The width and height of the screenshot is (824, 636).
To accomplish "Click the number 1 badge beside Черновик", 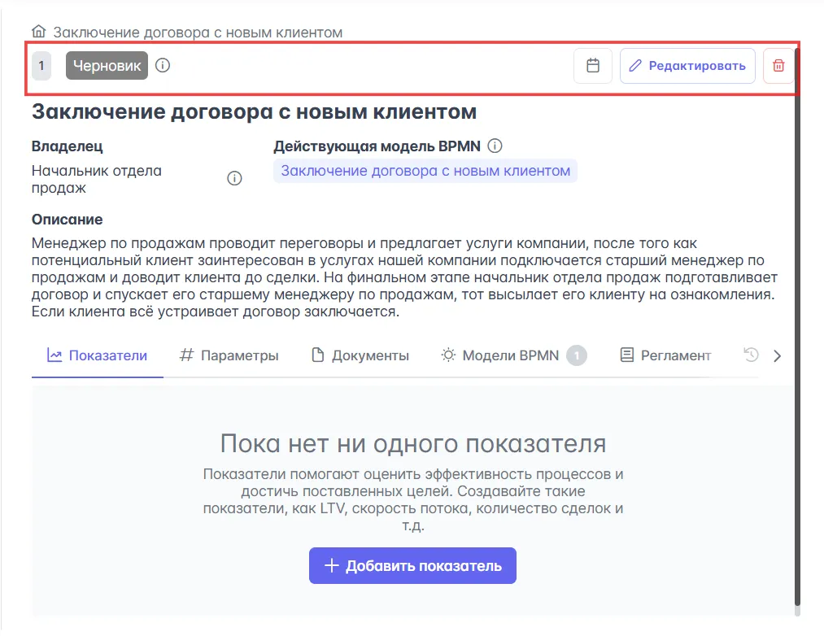I will click(x=41, y=66).
